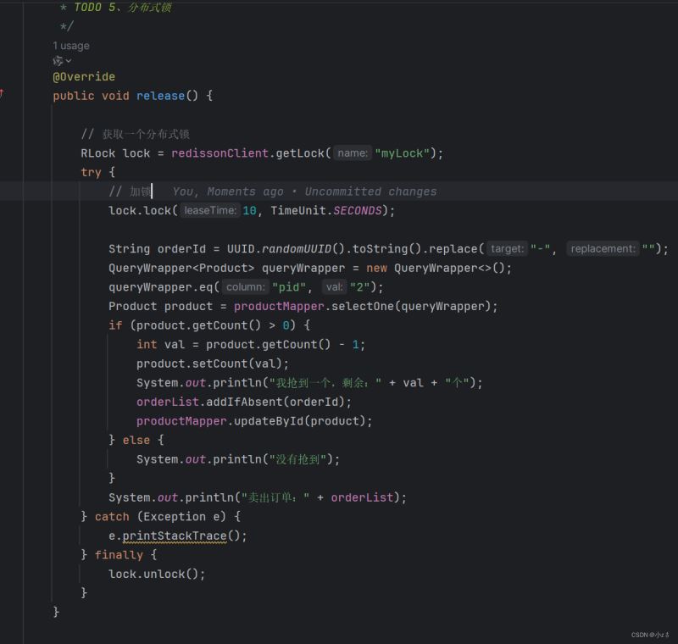Select the @Override annotation
Viewport: 678px width, 644px height.
(84, 77)
